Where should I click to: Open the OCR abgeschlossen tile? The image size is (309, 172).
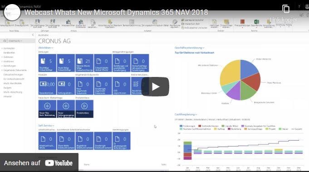[122, 86]
